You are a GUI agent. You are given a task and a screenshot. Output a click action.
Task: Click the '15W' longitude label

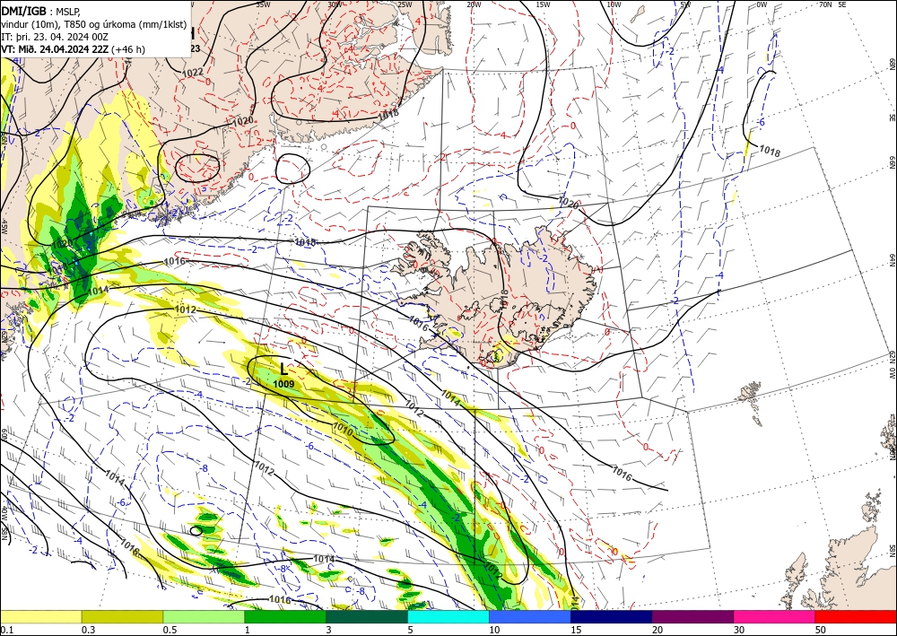(543, 4)
